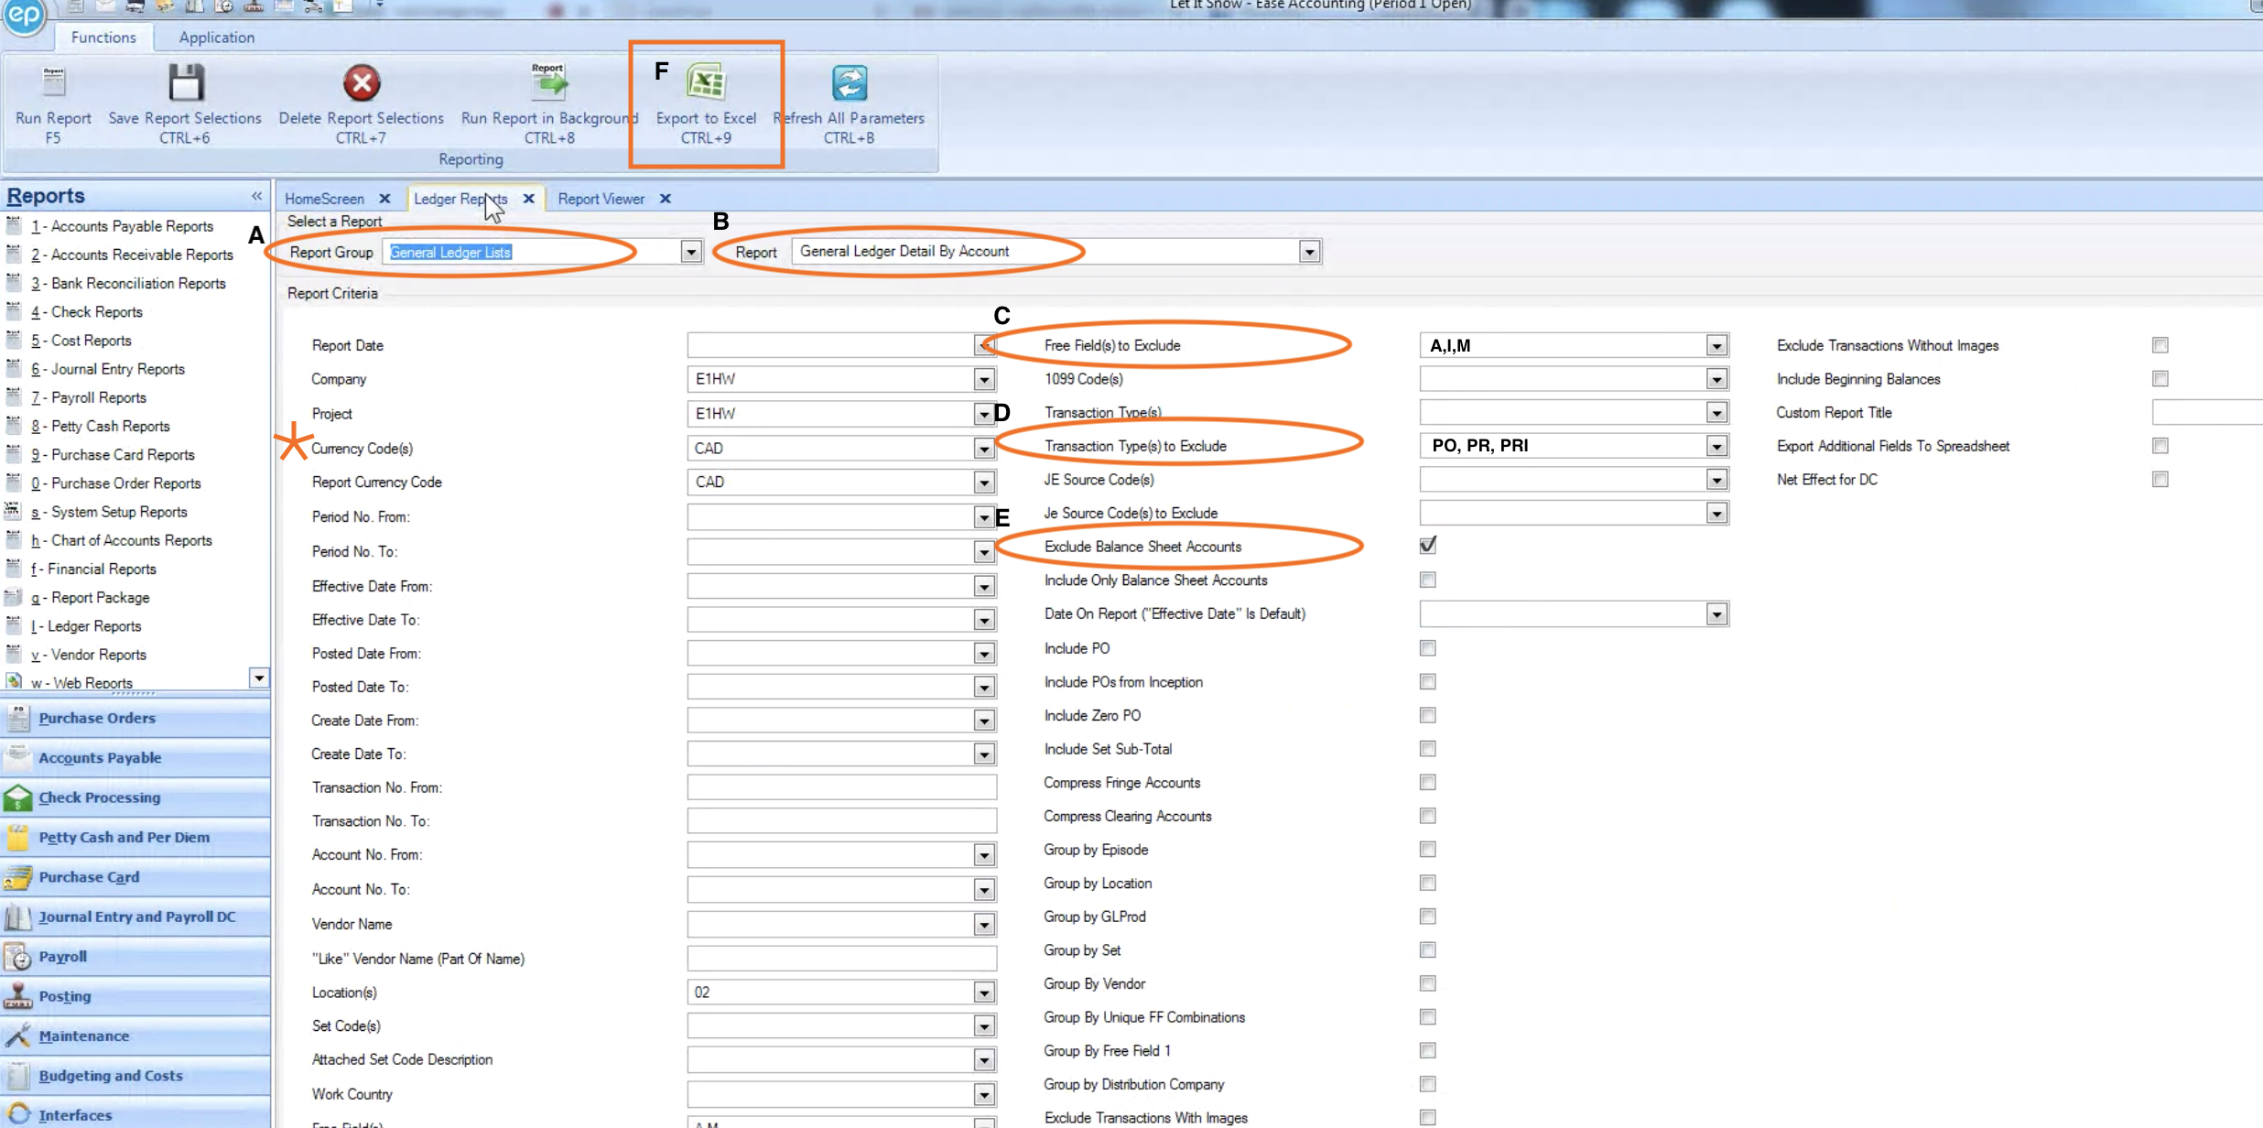Export the report to Excel
Screen dimensions: 2263x1128
(705, 101)
